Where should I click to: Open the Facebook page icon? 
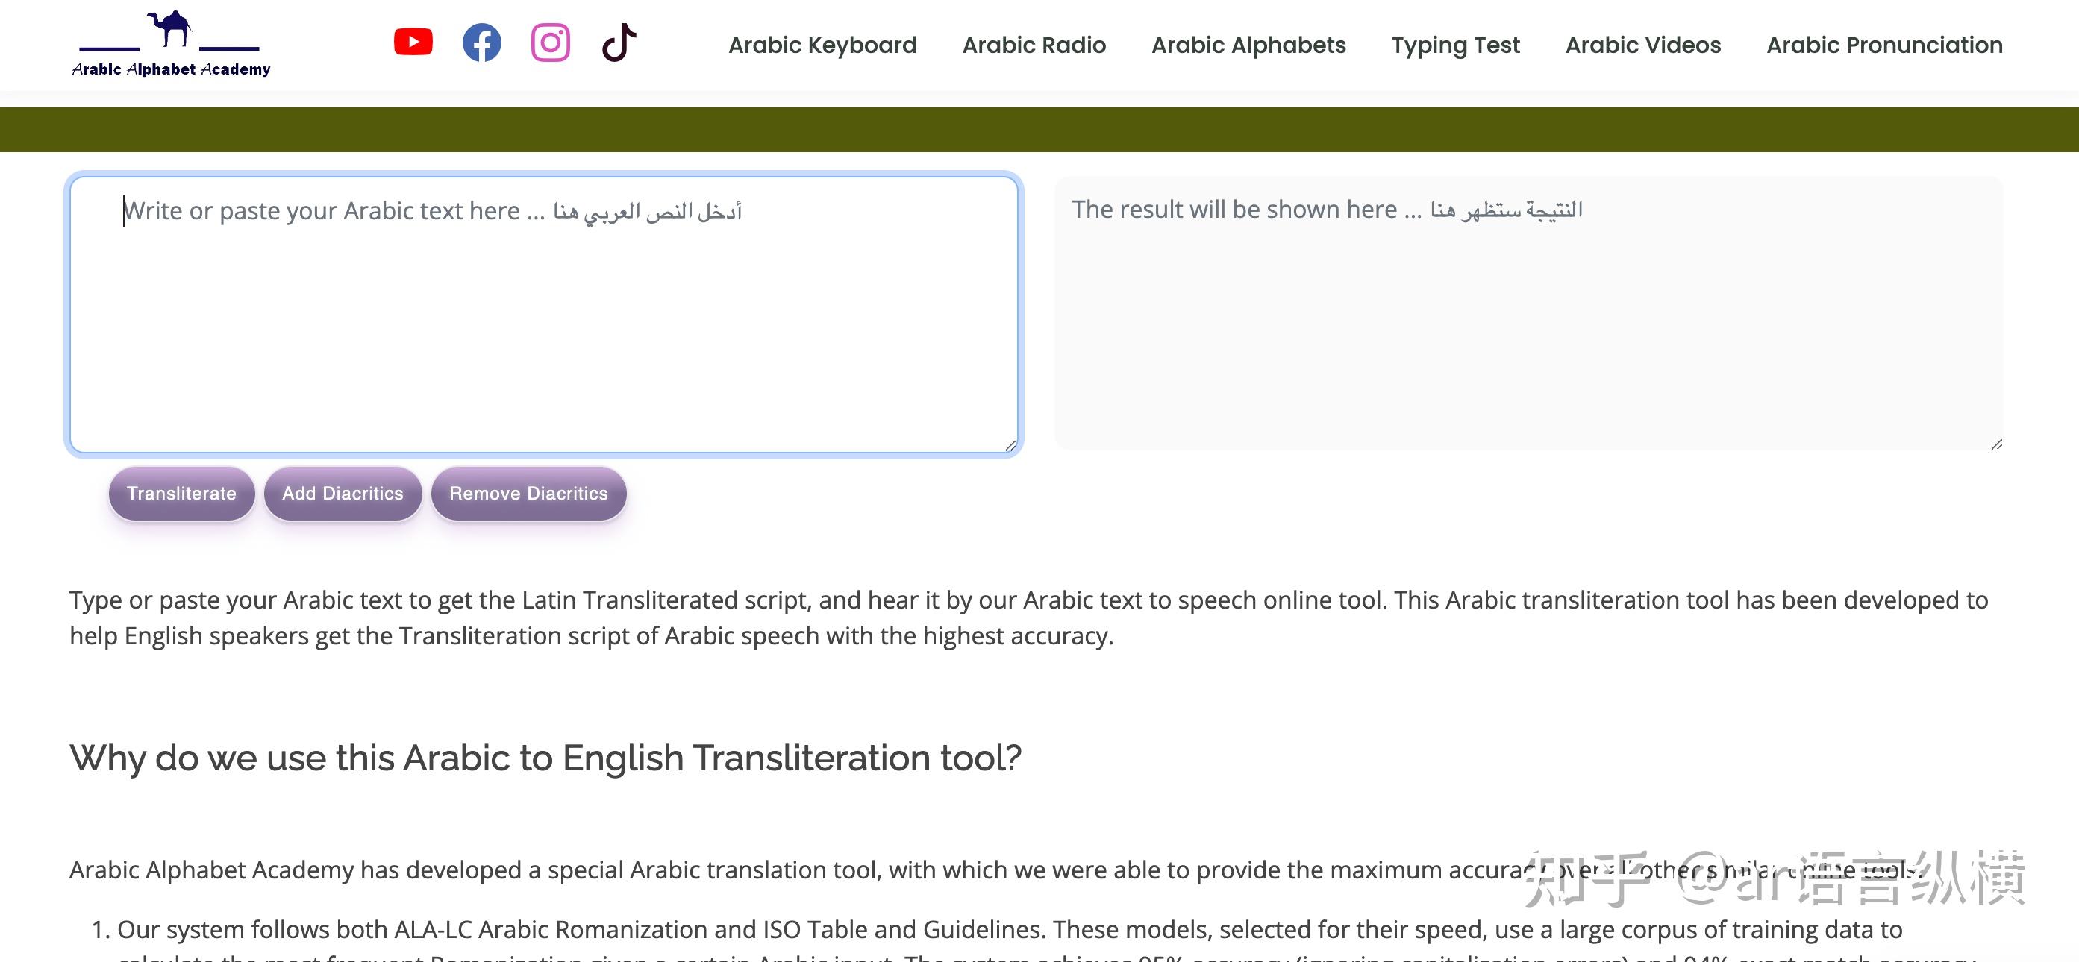point(482,43)
